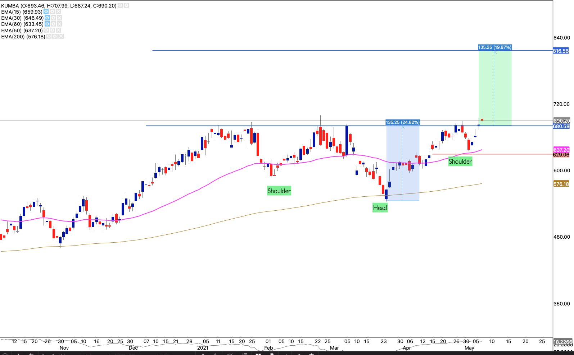Screen dimensions: 574x355
Task: Remove the EMA(60) indicator with X
Action: click(x=59, y=24)
